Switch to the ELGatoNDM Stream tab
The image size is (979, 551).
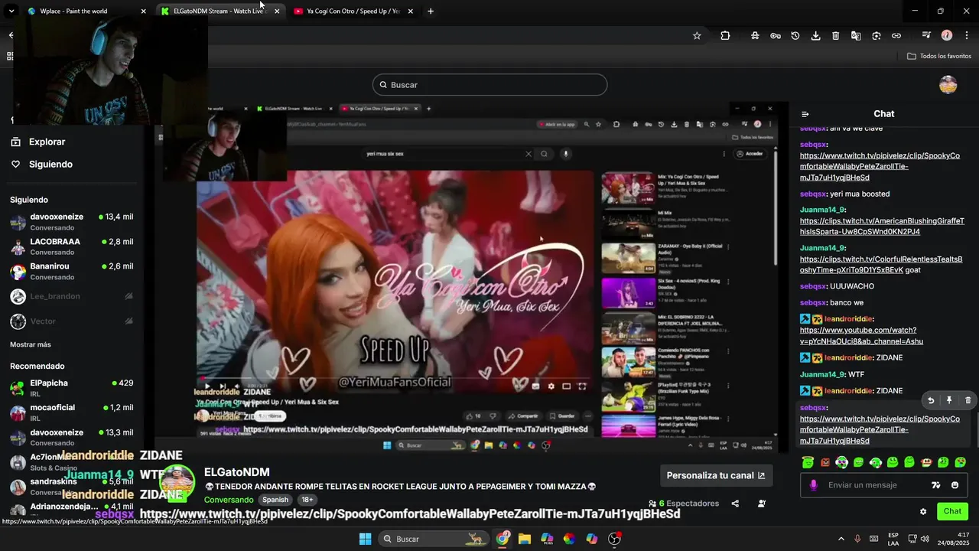click(220, 11)
